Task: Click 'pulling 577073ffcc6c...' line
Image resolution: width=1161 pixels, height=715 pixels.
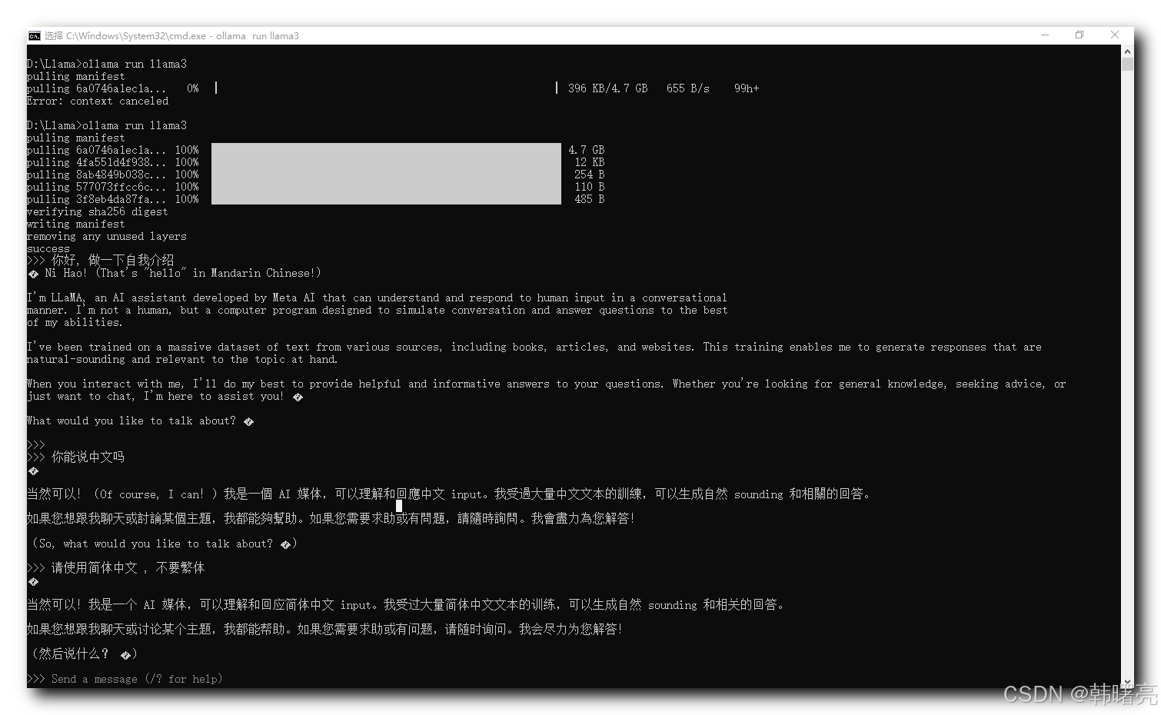Action: pos(113,187)
